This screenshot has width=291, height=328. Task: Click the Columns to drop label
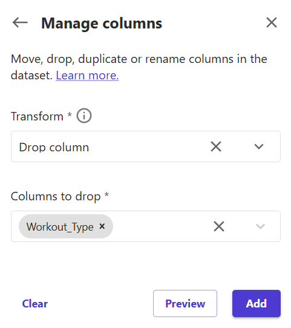tap(56, 196)
